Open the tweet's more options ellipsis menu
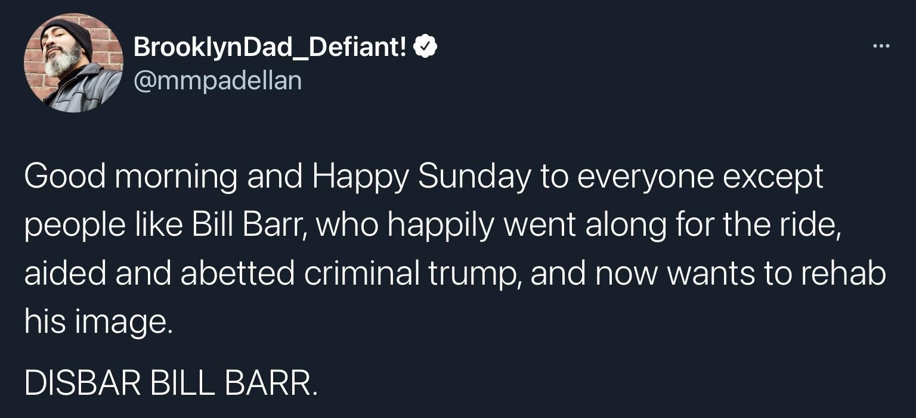916x418 pixels. pyautogui.click(x=881, y=45)
